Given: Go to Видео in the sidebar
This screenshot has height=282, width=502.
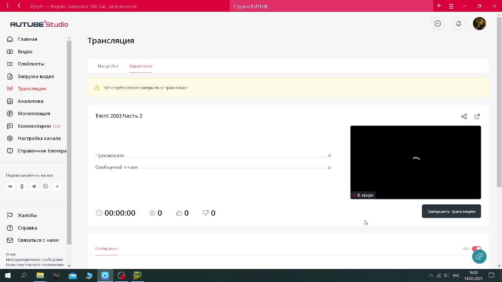Looking at the screenshot, I should click(x=25, y=52).
